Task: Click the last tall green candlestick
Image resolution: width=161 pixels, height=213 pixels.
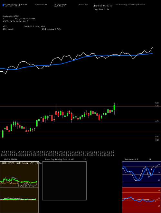Action: [115, 107]
